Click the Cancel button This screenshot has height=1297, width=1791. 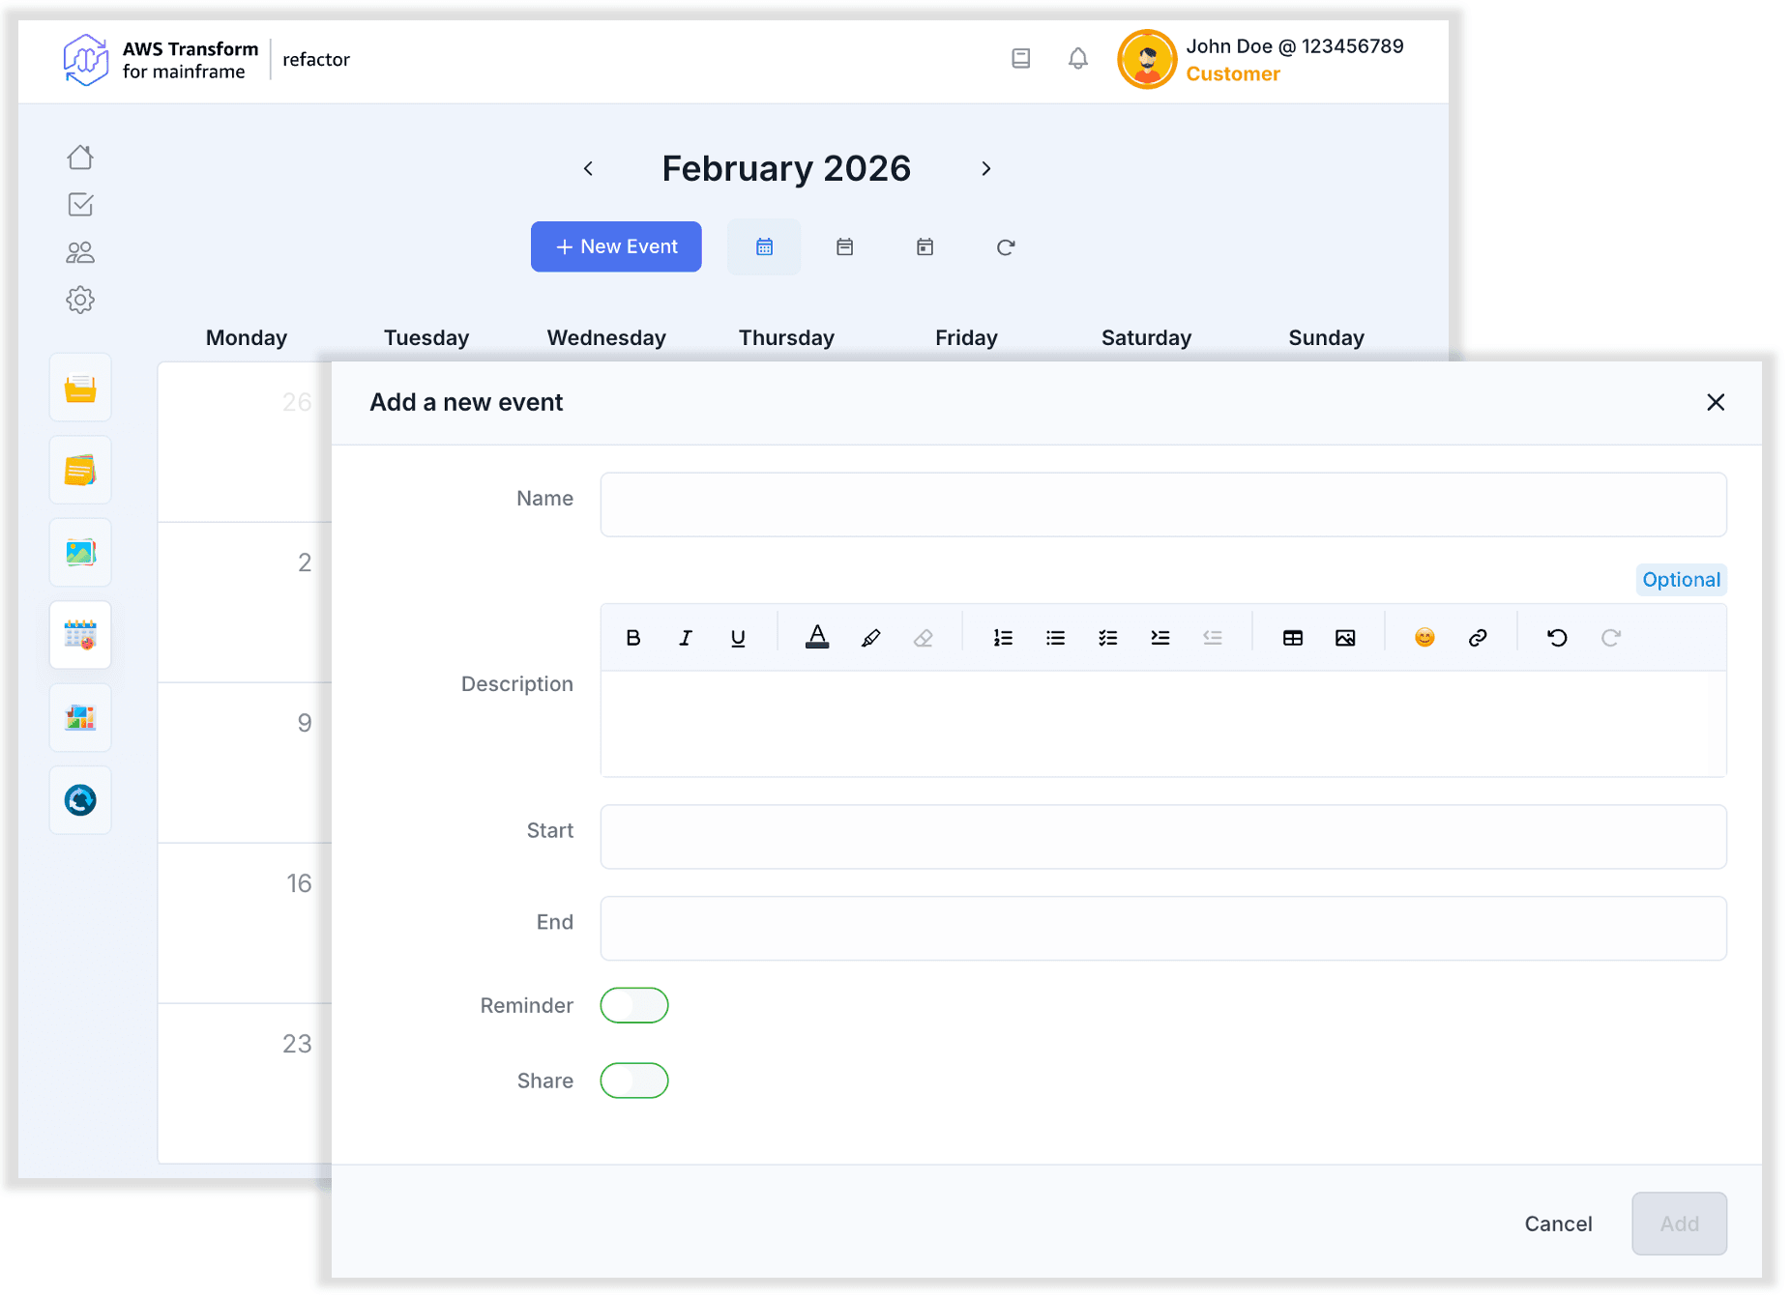[1558, 1224]
